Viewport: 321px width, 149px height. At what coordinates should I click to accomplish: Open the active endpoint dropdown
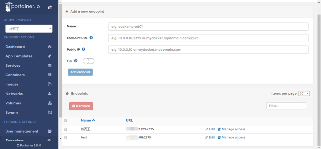29,29
